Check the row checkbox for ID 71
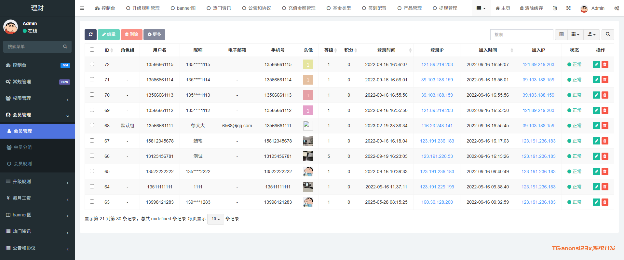The image size is (624, 260). coord(92,79)
